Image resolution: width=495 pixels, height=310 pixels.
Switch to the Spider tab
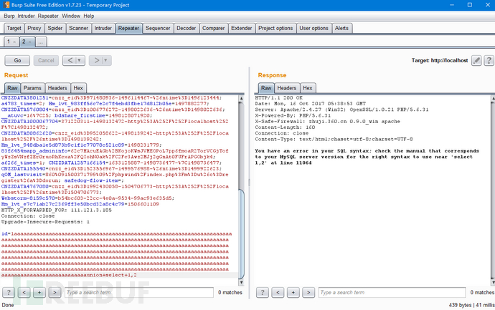click(x=55, y=28)
